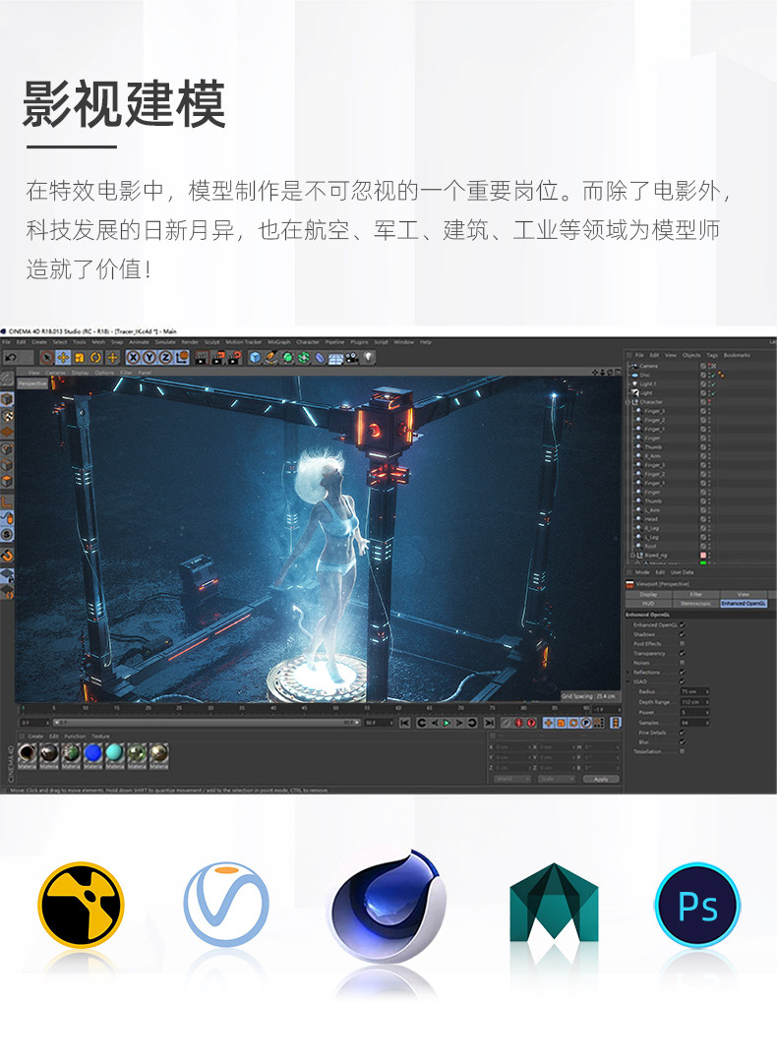Expand the Biped_rig object hierarchy
This screenshot has width=777, height=1062.
pyautogui.click(x=632, y=555)
